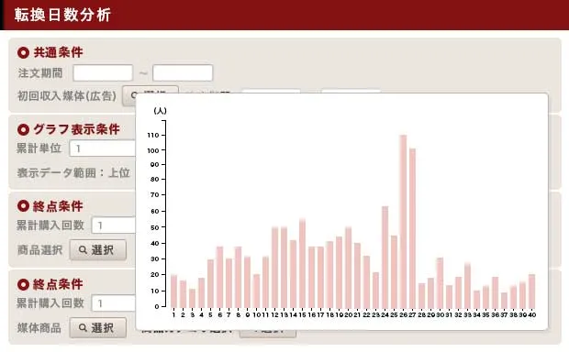
Task: Click the グラフ表示条件 section bullet icon
Action: click(x=23, y=129)
